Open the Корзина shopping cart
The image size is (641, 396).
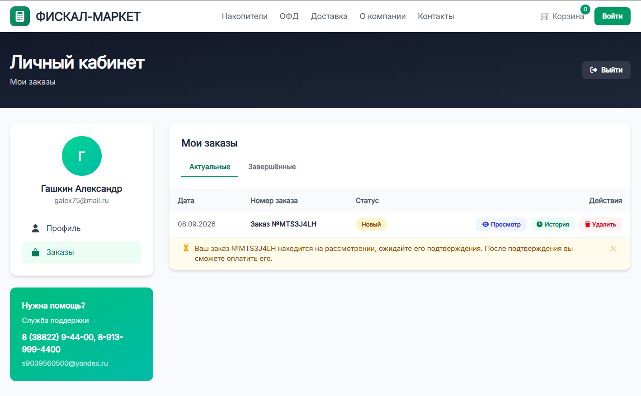click(562, 16)
